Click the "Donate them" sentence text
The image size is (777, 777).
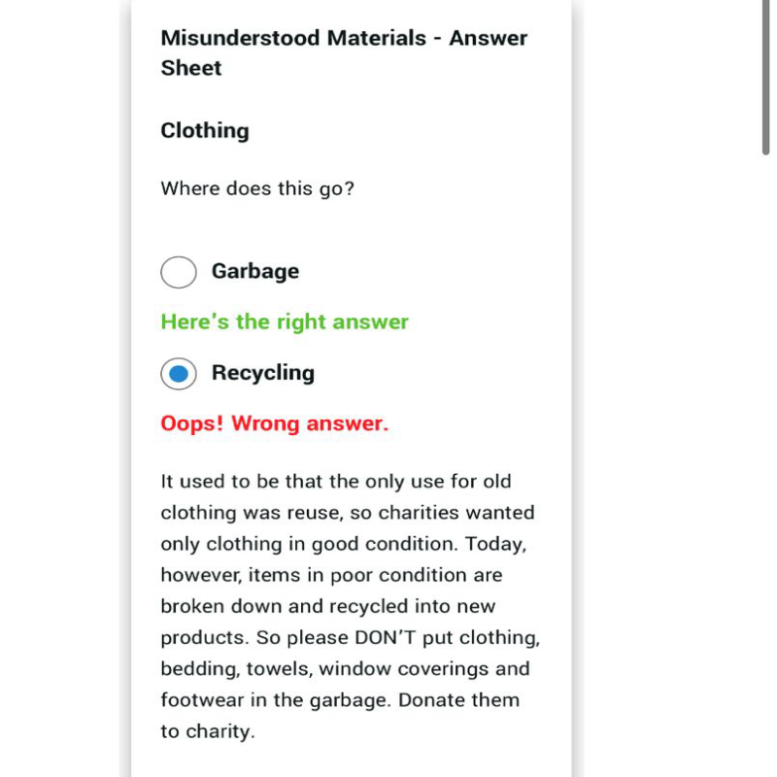point(458,700)
